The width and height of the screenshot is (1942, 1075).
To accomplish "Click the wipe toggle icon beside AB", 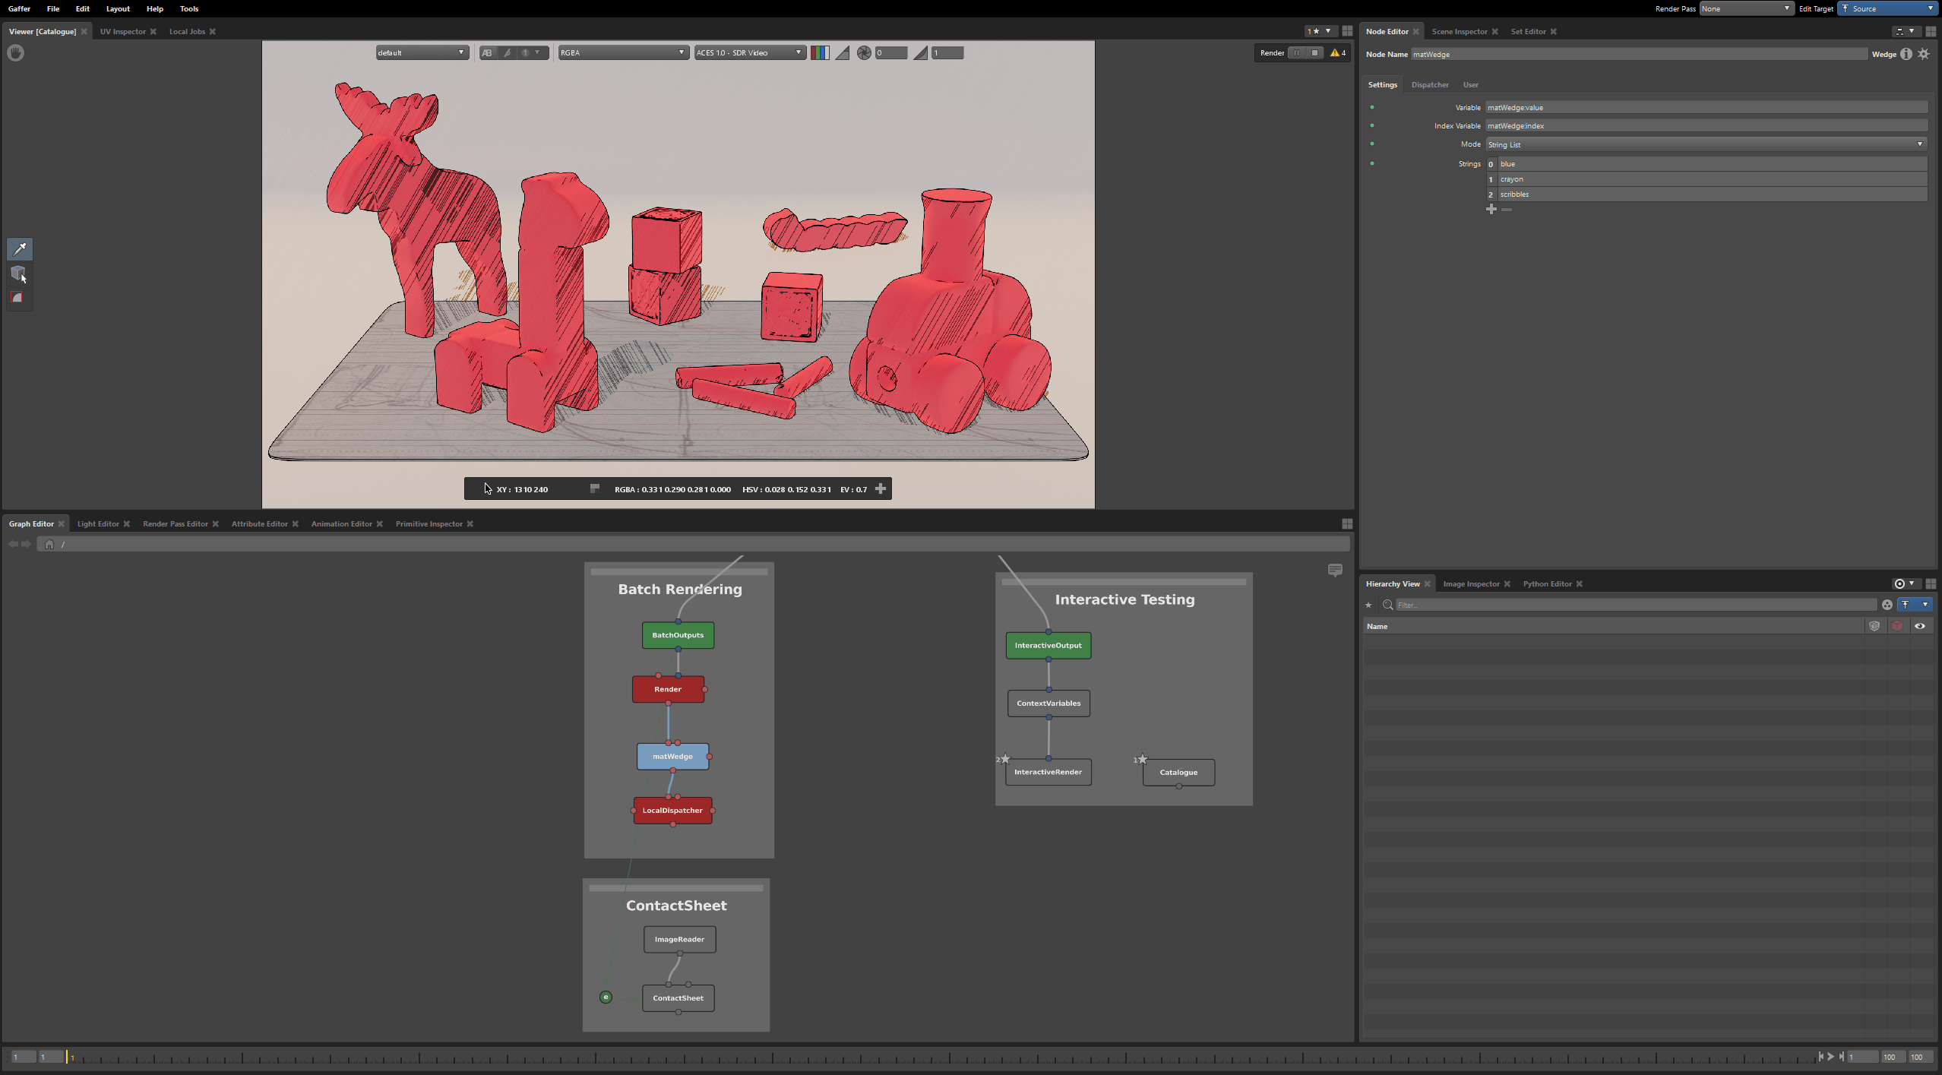I will [507, 52].
